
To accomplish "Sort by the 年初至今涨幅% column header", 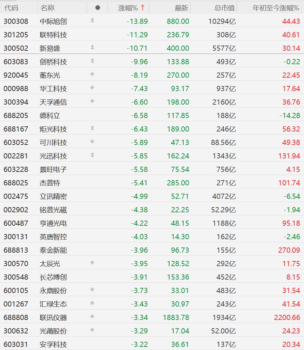I will pos(276,8).
